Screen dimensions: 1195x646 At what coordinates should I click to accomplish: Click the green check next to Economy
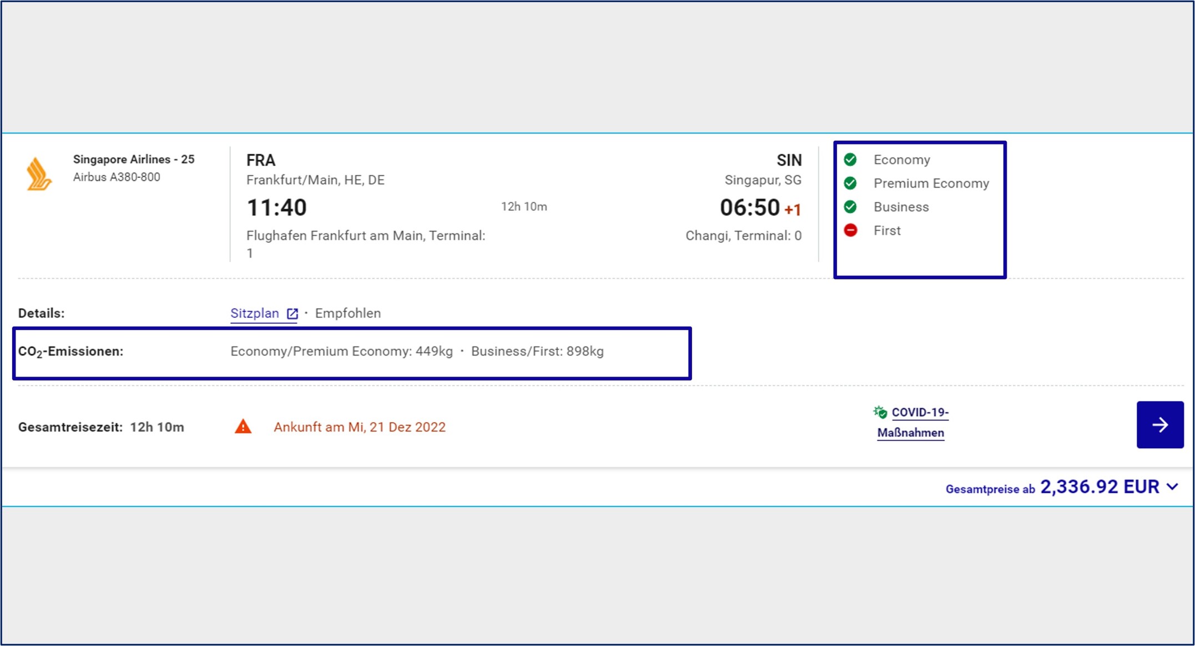850,160
